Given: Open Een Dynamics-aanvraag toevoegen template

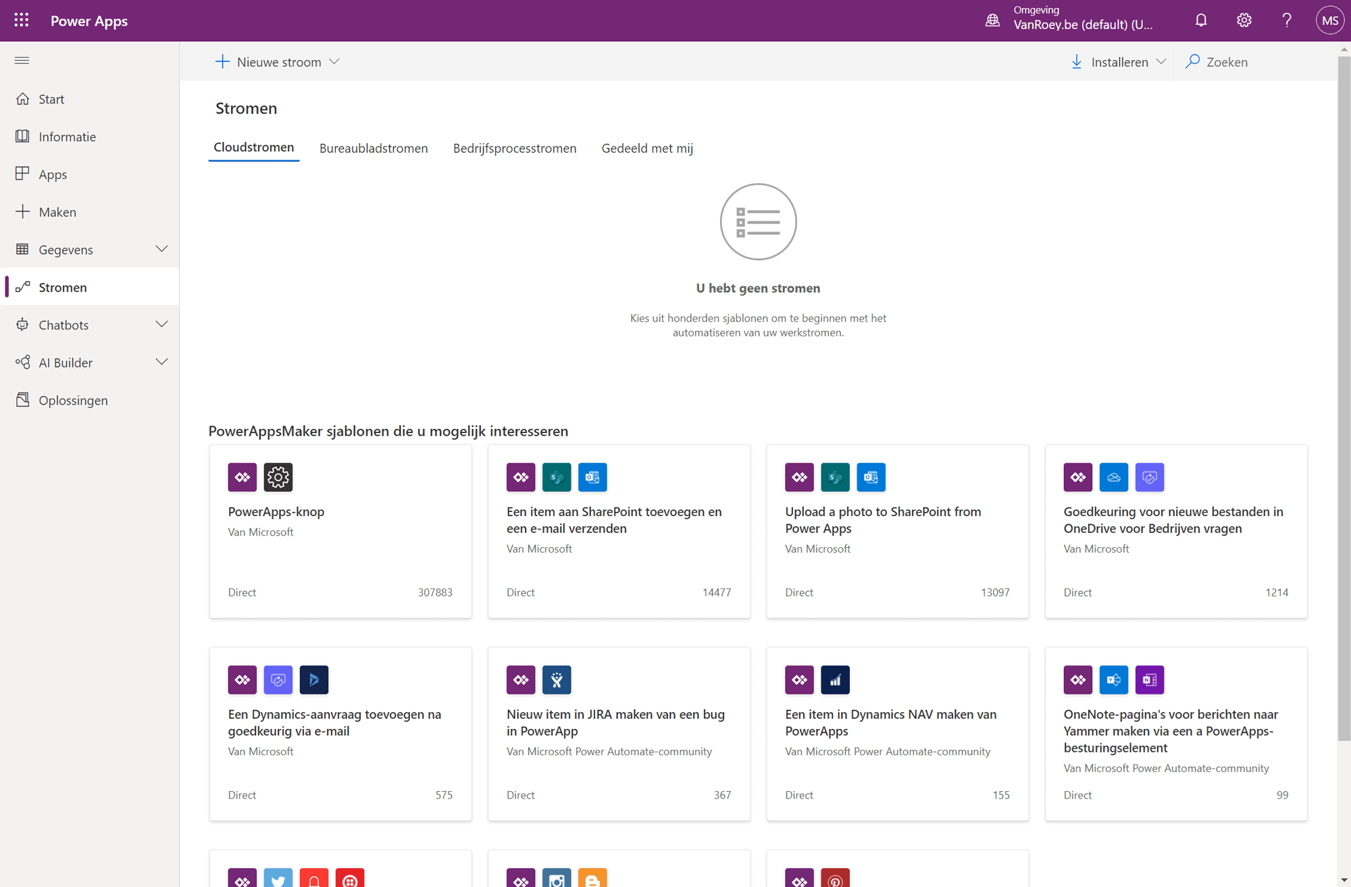Looking at the screenshot, I should (340, 734).
